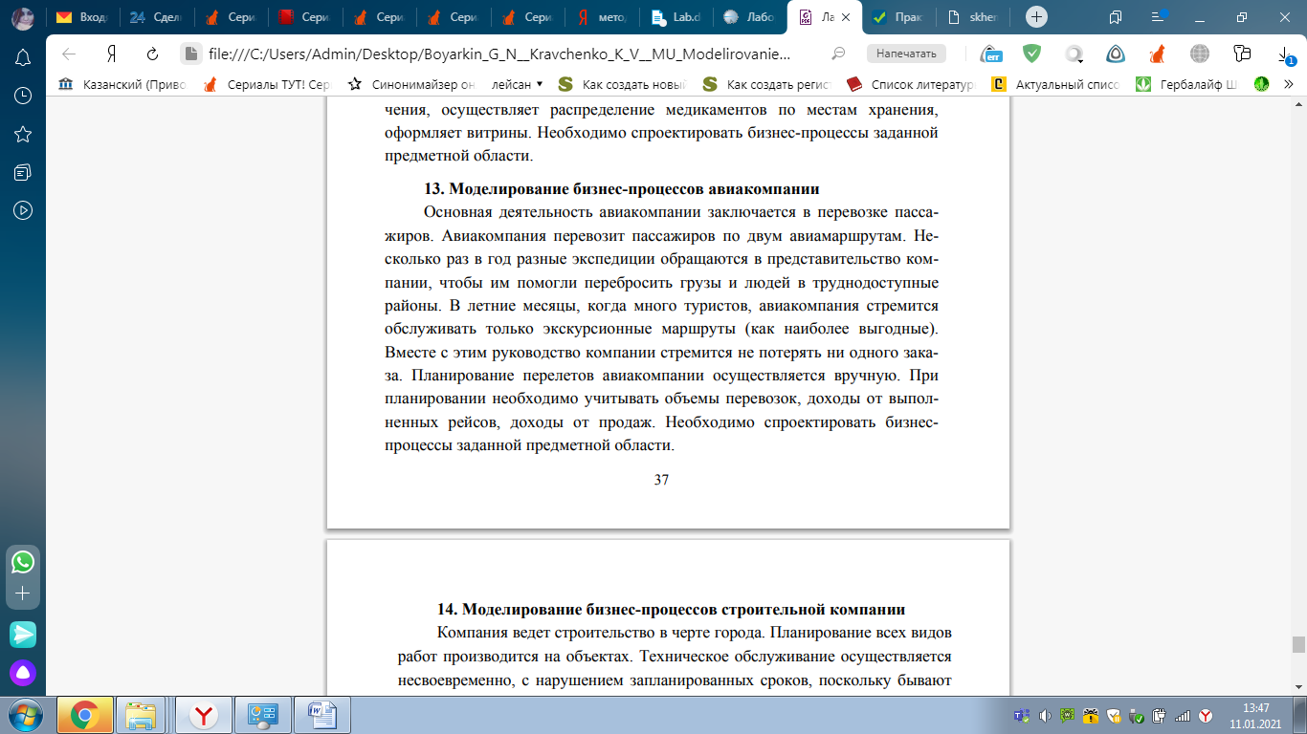
Task: Open the green shield AdGuard extension
Action: tap(1031, 54)
